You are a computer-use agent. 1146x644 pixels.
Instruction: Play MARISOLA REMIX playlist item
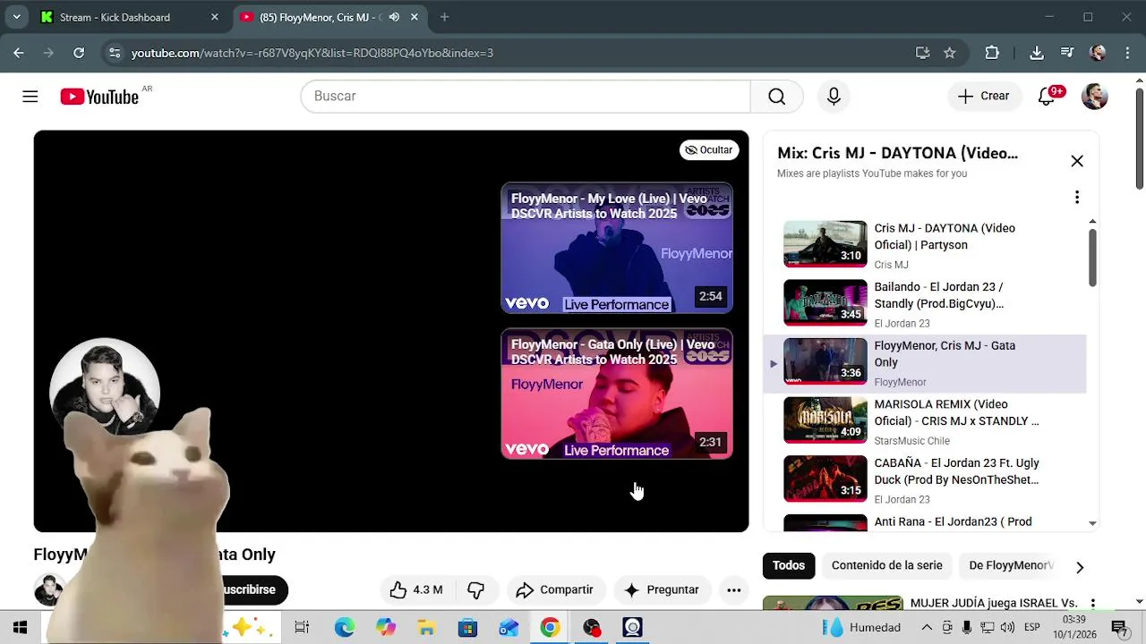pyautogui.click(x=924, y=422)
